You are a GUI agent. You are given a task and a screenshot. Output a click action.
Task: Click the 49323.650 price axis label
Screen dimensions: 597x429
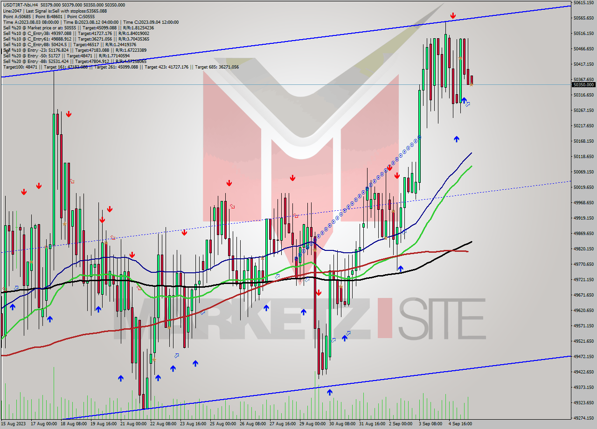point(583,403)
